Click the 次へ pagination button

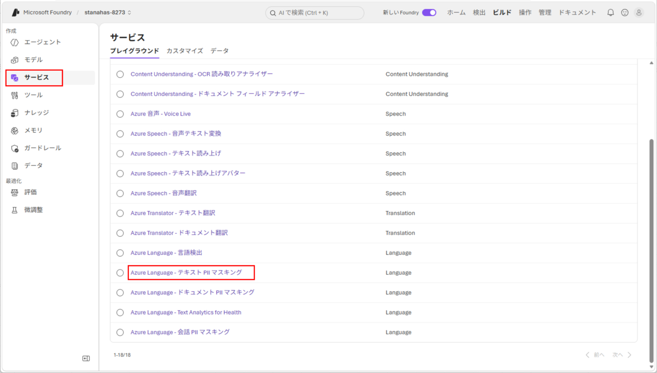click(x=622, y=355)
